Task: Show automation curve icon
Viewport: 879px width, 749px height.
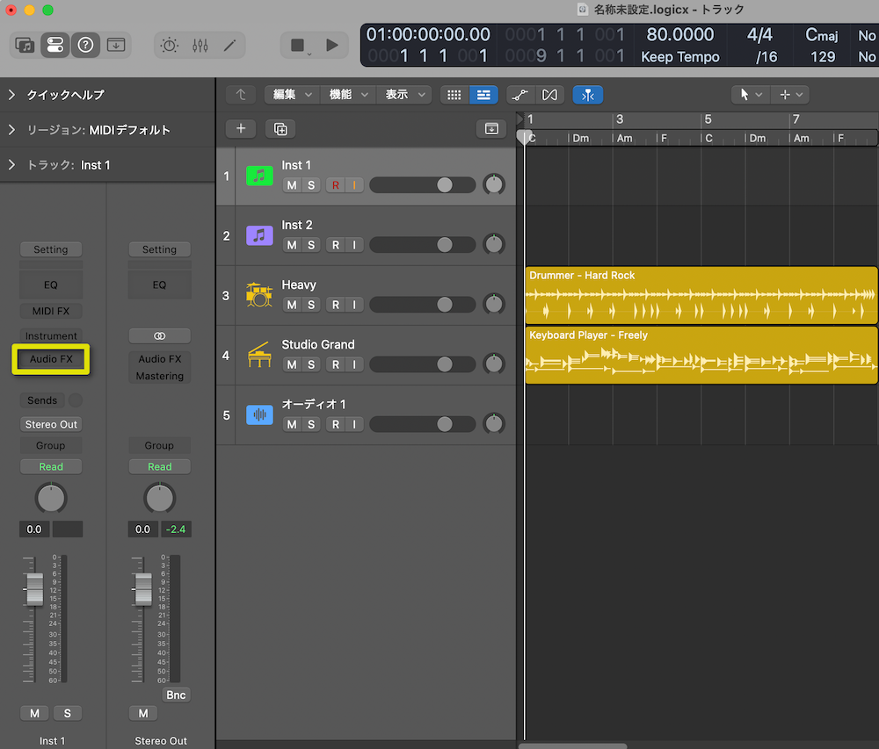Action: pyautogui.click(x=520, y=95)
